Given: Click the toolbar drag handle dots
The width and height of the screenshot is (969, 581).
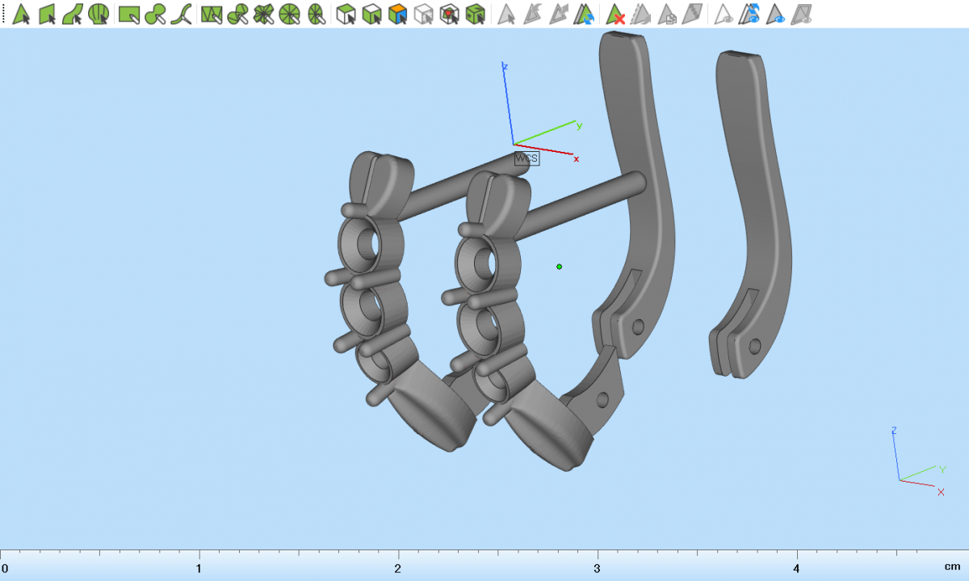Looking at the screenshot, I should (3, 14).
